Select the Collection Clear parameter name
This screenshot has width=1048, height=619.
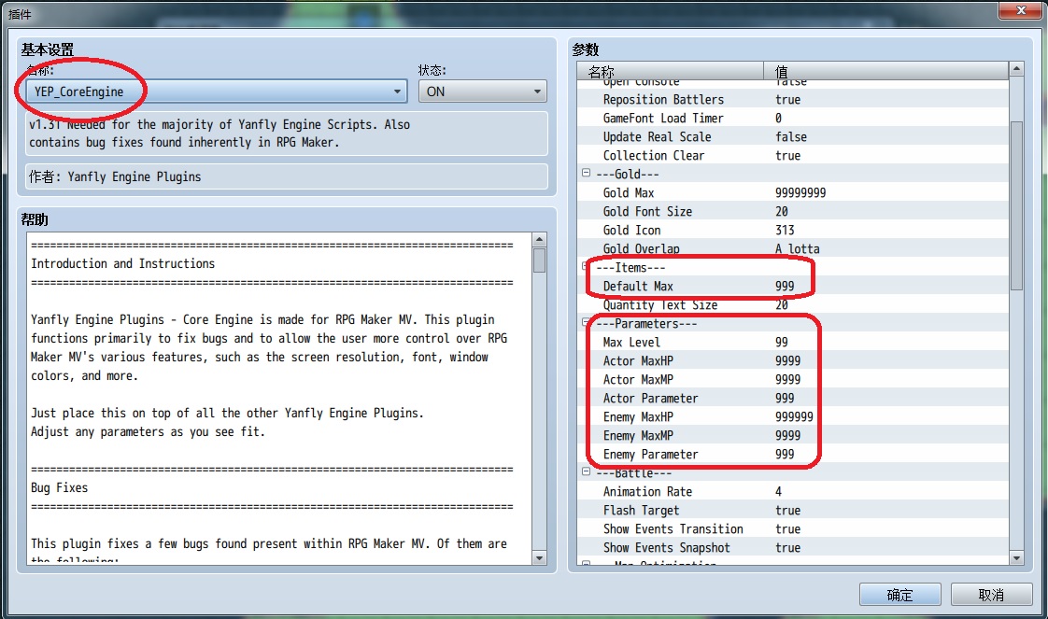click(x=654, y=156)
